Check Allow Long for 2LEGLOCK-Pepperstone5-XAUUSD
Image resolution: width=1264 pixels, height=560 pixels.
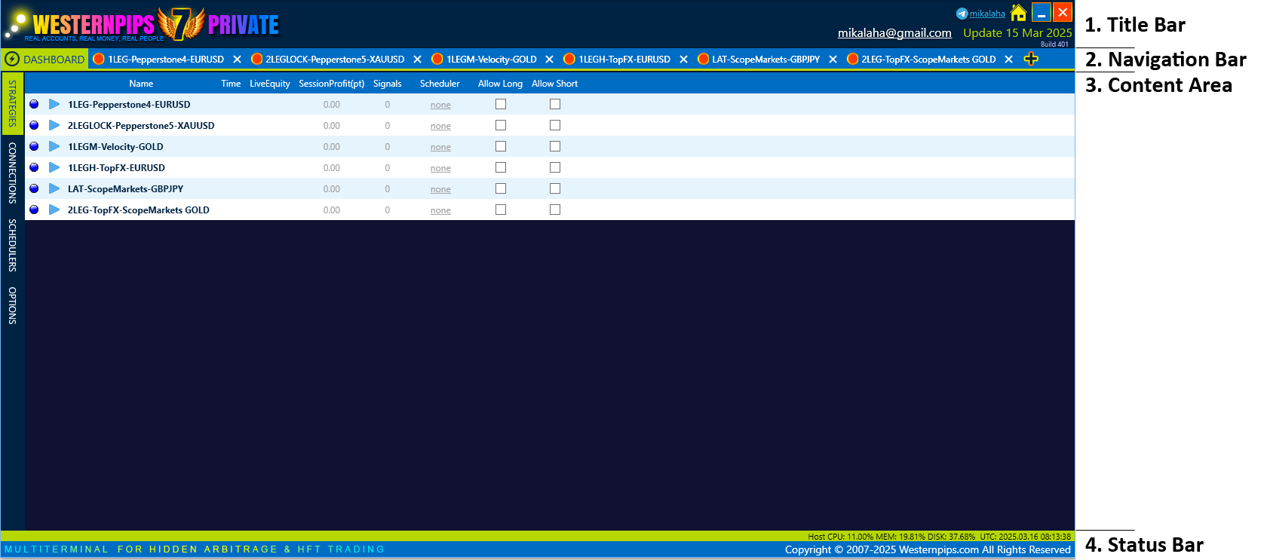501,125
